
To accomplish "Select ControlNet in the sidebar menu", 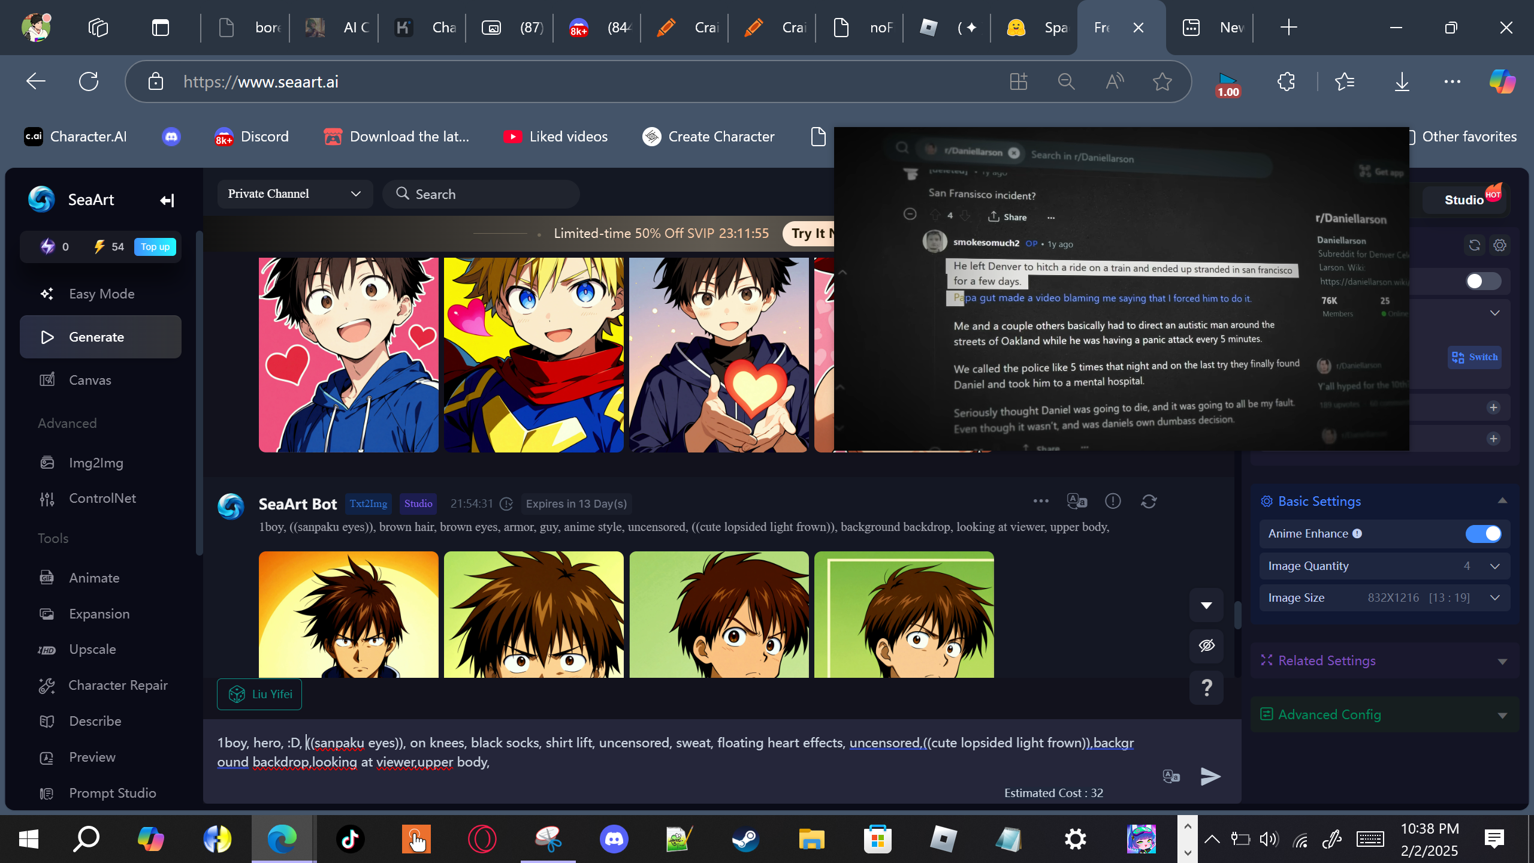I will click(x=102, y=498).
